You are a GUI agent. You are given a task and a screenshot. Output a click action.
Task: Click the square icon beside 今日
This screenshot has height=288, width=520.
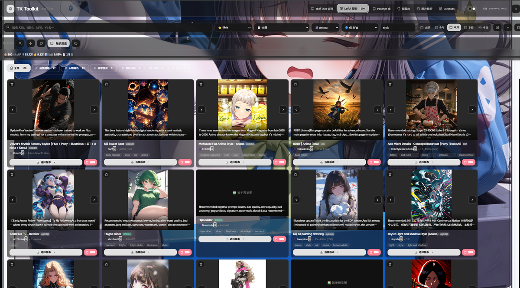coord(497,27)
